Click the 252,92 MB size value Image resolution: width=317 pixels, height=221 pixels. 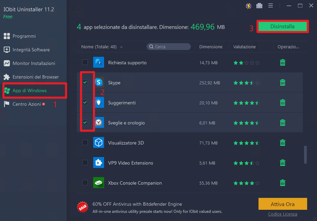coord(210,83)
